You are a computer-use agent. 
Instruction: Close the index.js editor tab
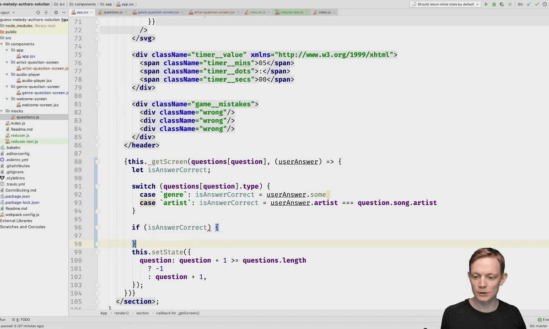[335, 12]
